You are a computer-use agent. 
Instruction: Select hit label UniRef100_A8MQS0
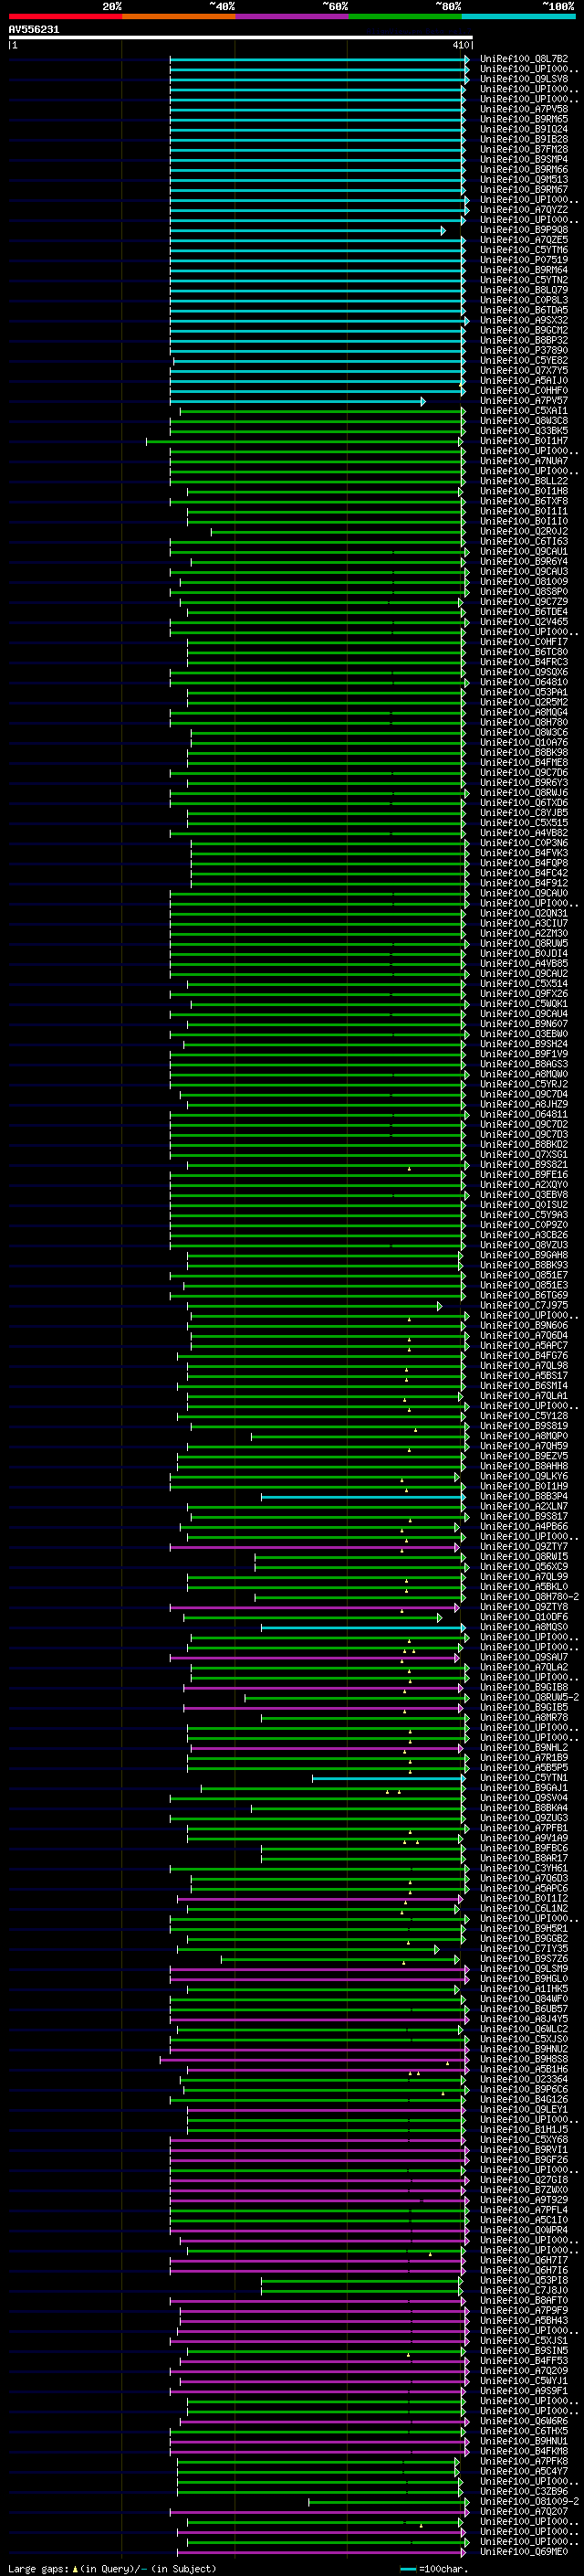tap(523, 1627)
